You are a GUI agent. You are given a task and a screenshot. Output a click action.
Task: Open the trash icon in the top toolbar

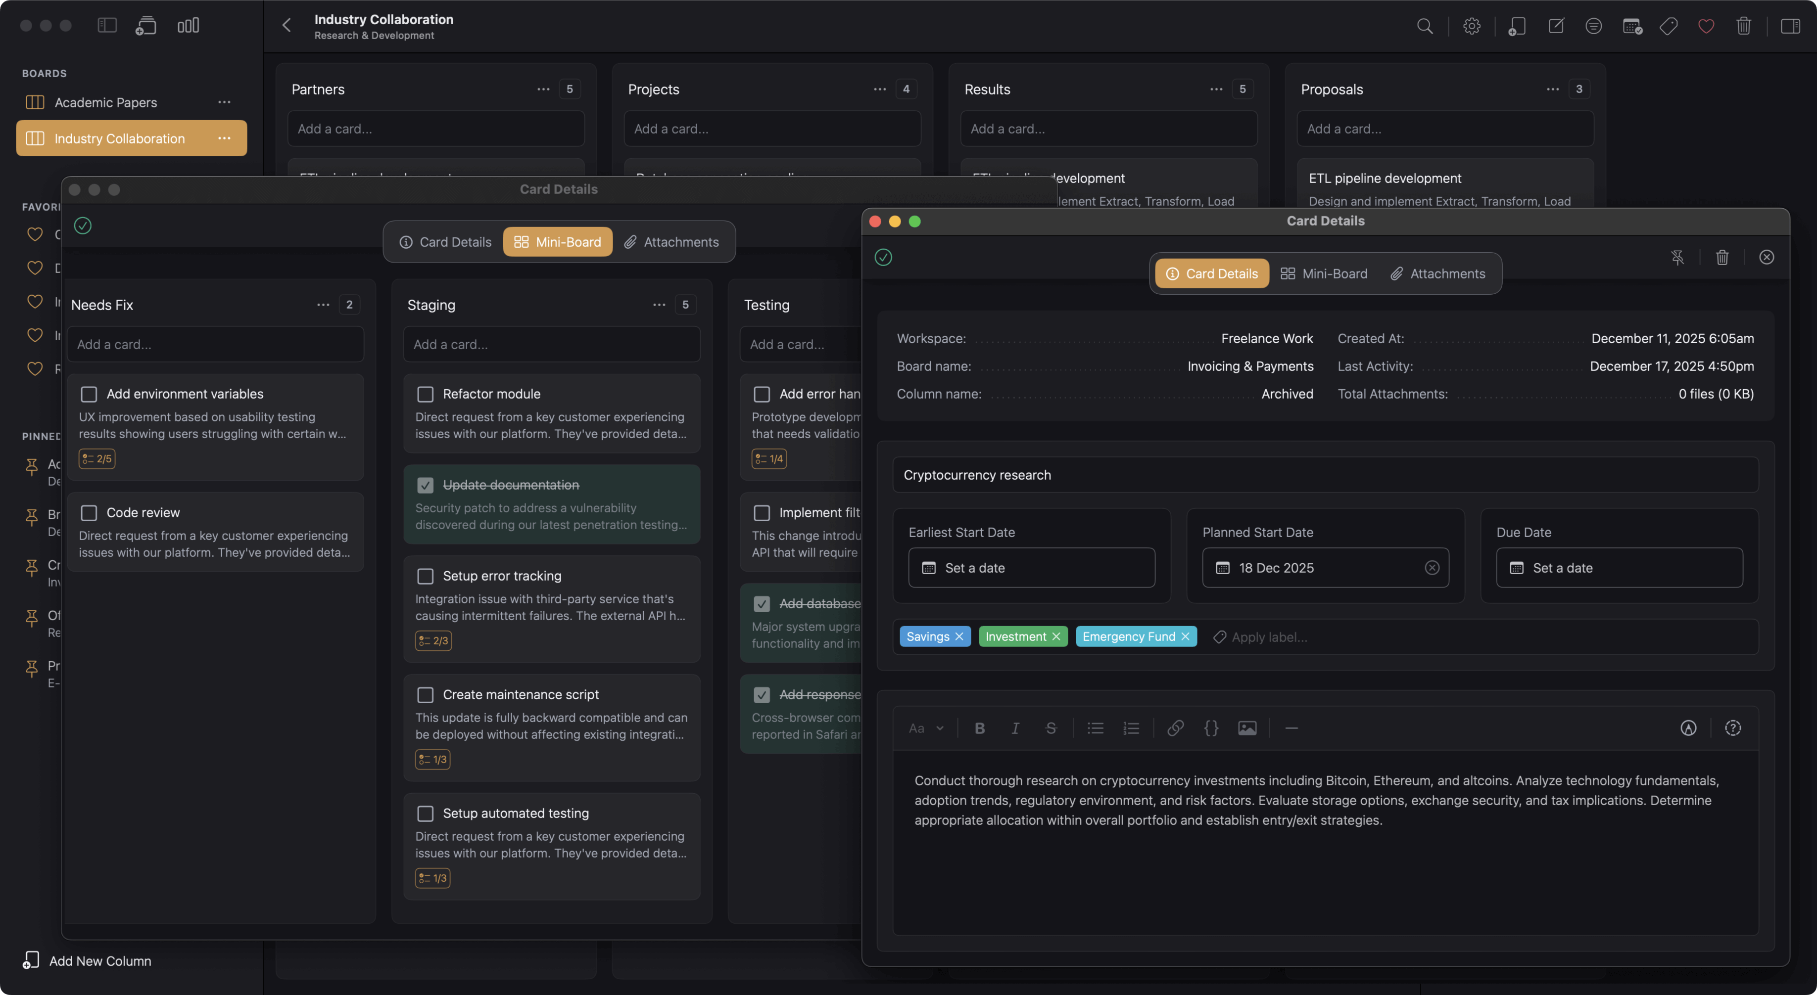(1744, 26)
